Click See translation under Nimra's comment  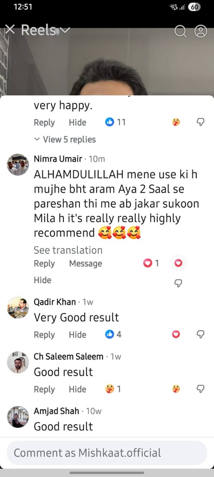coord(68,250)
